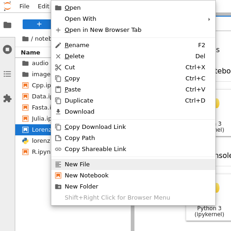The width and height of the screenshot is (231, 231).
Task: Create a New File from the menu
Action: (x=133, y=164)
